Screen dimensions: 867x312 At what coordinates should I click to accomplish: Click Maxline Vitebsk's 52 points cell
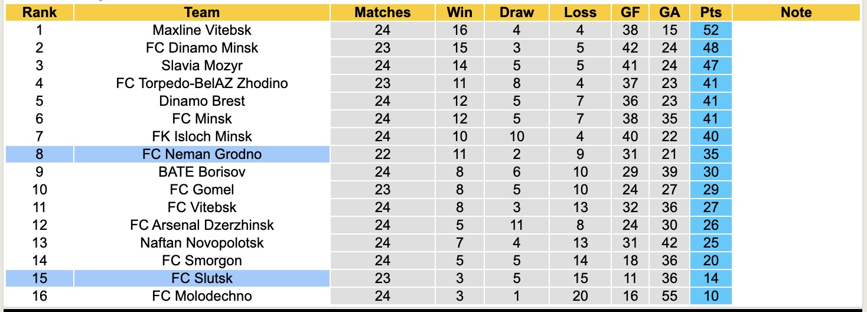pyautogui.click(x=711, y=30)
